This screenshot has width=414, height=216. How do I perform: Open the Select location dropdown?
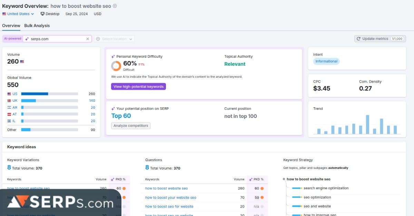click(x=114, y=39)
